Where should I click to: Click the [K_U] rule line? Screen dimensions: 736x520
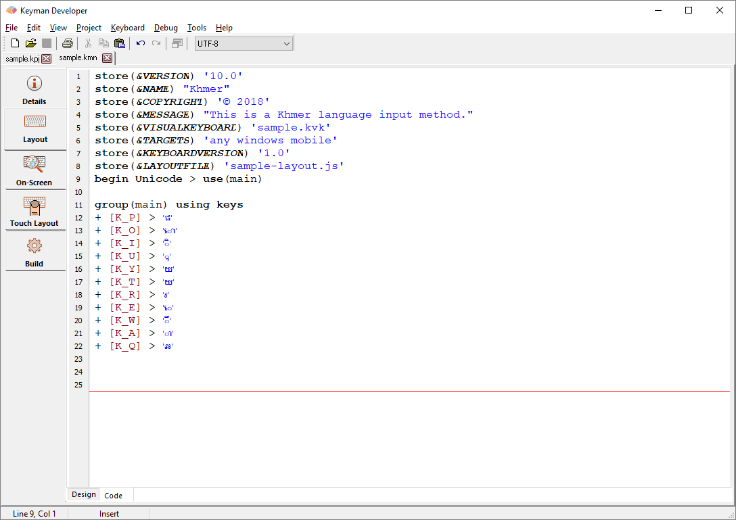click(133, 256)
